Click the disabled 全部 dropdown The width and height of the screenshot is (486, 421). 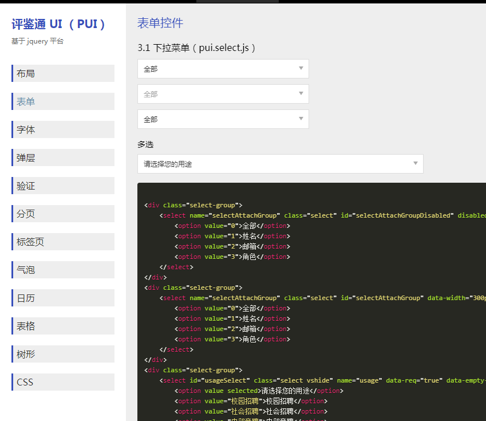[223, 94]
